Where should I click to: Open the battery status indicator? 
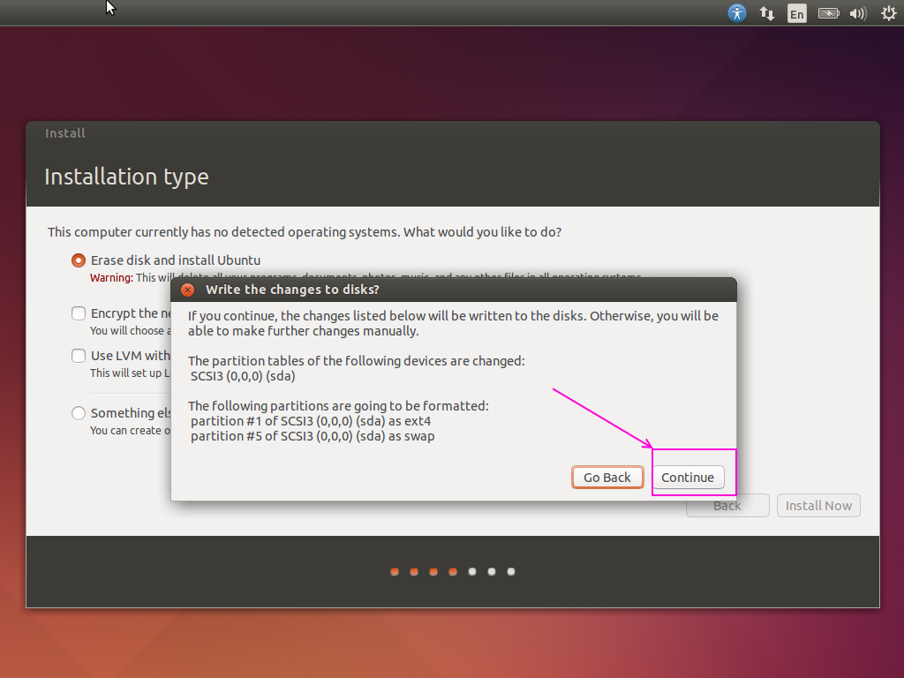828,13
